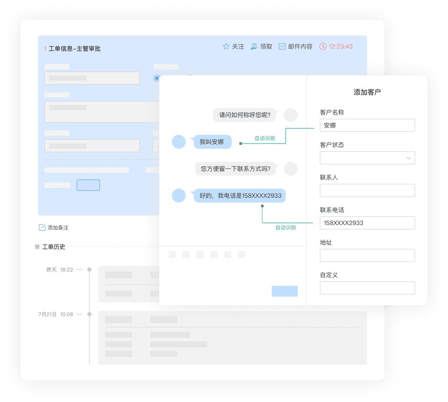Click the 工单信息-主管审批 title

[74, 49]
